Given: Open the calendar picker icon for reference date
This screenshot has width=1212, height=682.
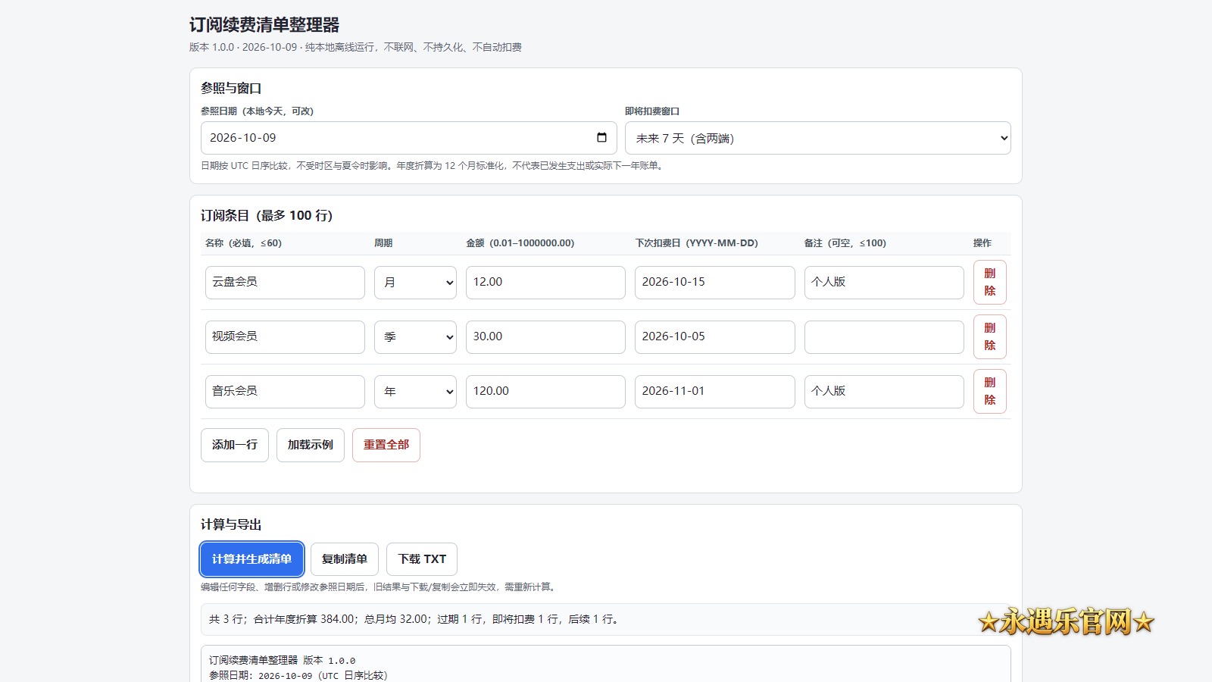Looking at the screenshot, I should coord(601,137).
